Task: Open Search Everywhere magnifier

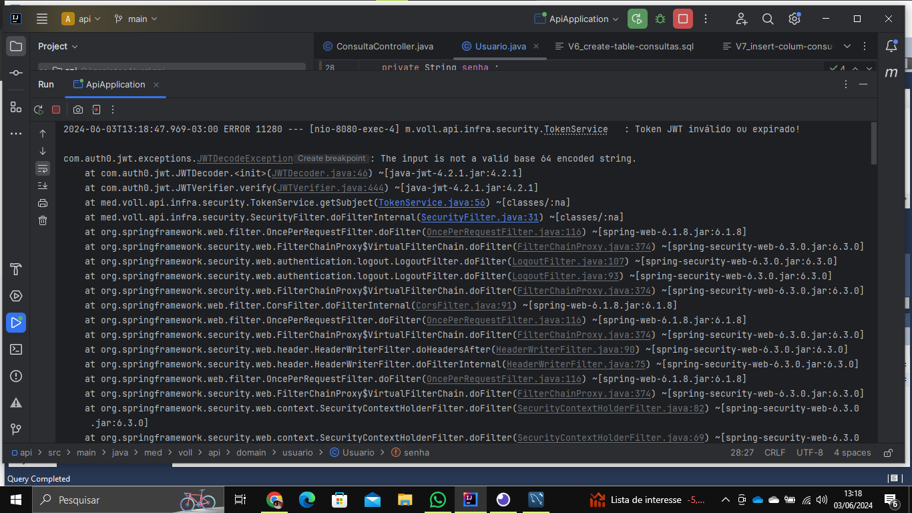Action: (x=768, y=19)
